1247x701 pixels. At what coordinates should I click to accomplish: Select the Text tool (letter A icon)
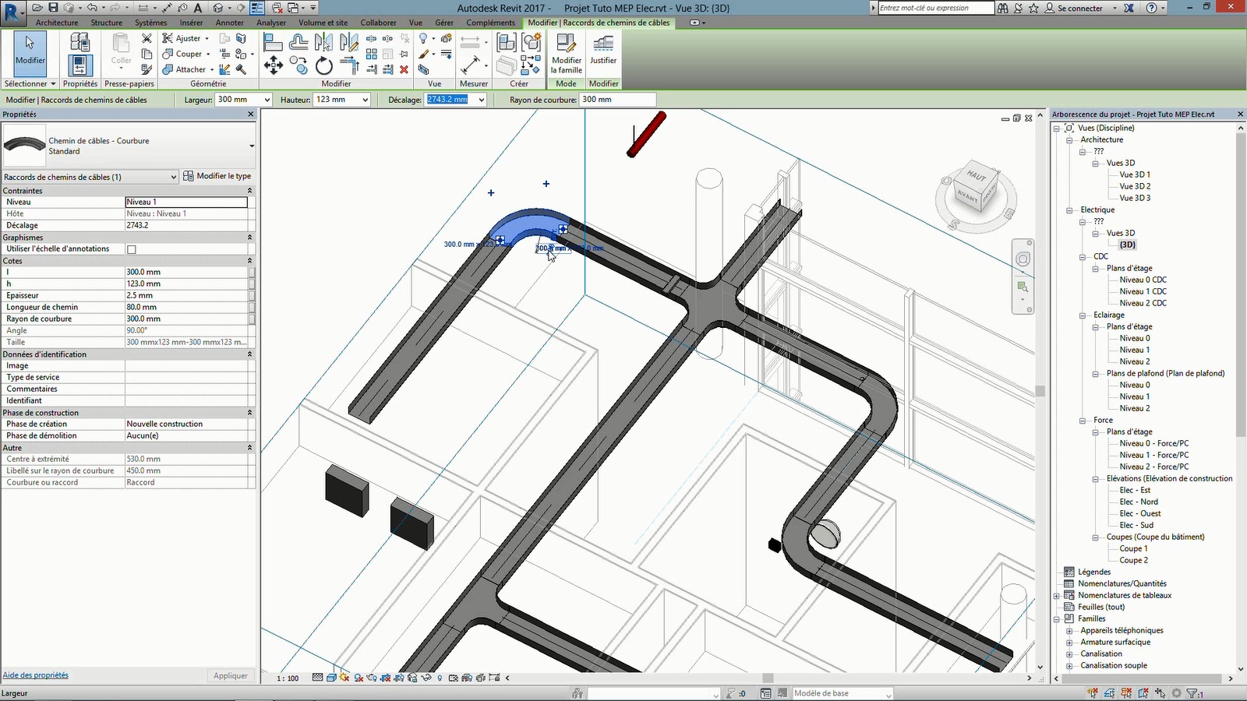coord(198,8)
